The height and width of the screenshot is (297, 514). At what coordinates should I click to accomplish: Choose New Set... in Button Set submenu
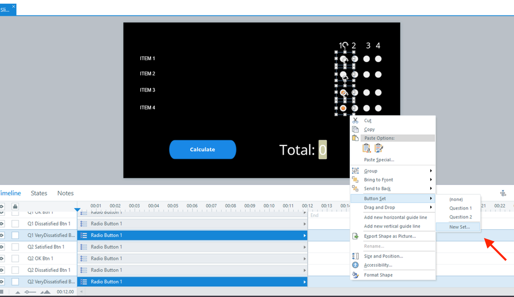point(458,227)
